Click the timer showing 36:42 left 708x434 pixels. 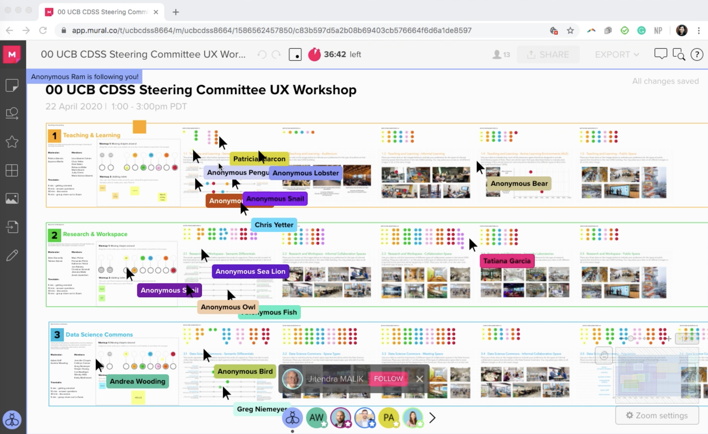point(334,54)
